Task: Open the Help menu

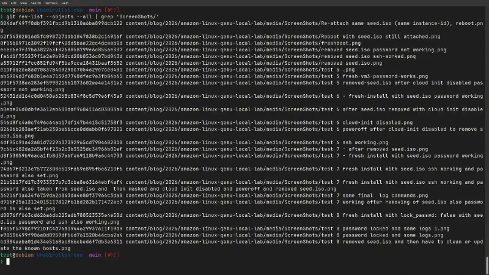Action: (65, 3)
